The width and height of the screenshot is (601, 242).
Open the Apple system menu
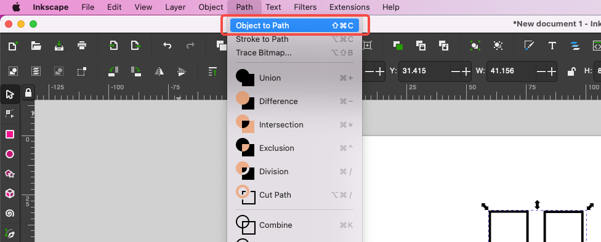(16, 7)
